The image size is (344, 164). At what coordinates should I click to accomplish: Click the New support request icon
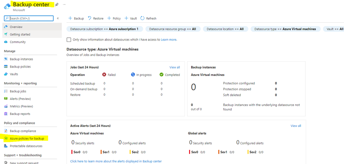pyautogui.click(x=6, y=163)
